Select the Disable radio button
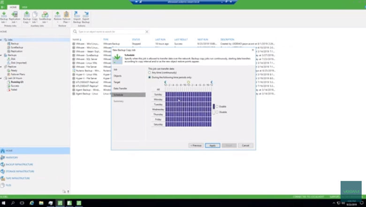Image resolution: width=366 pixels, height=207 pixels. click(217, 112)
